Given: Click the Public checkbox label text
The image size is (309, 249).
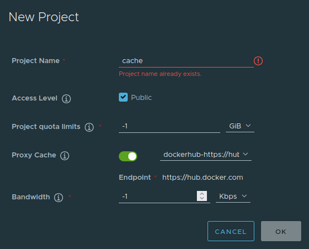Looking at the screenshot, I should [141, 97].
